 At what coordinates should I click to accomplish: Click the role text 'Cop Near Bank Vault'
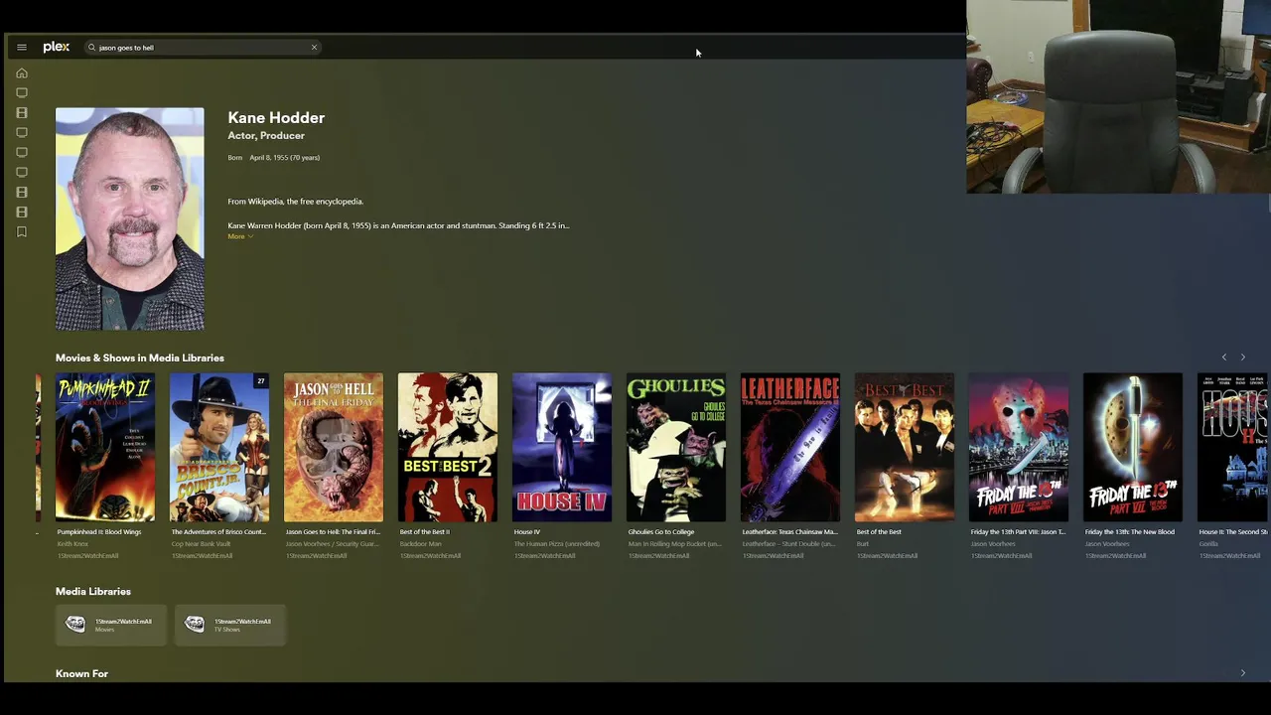tap(202, 544)
